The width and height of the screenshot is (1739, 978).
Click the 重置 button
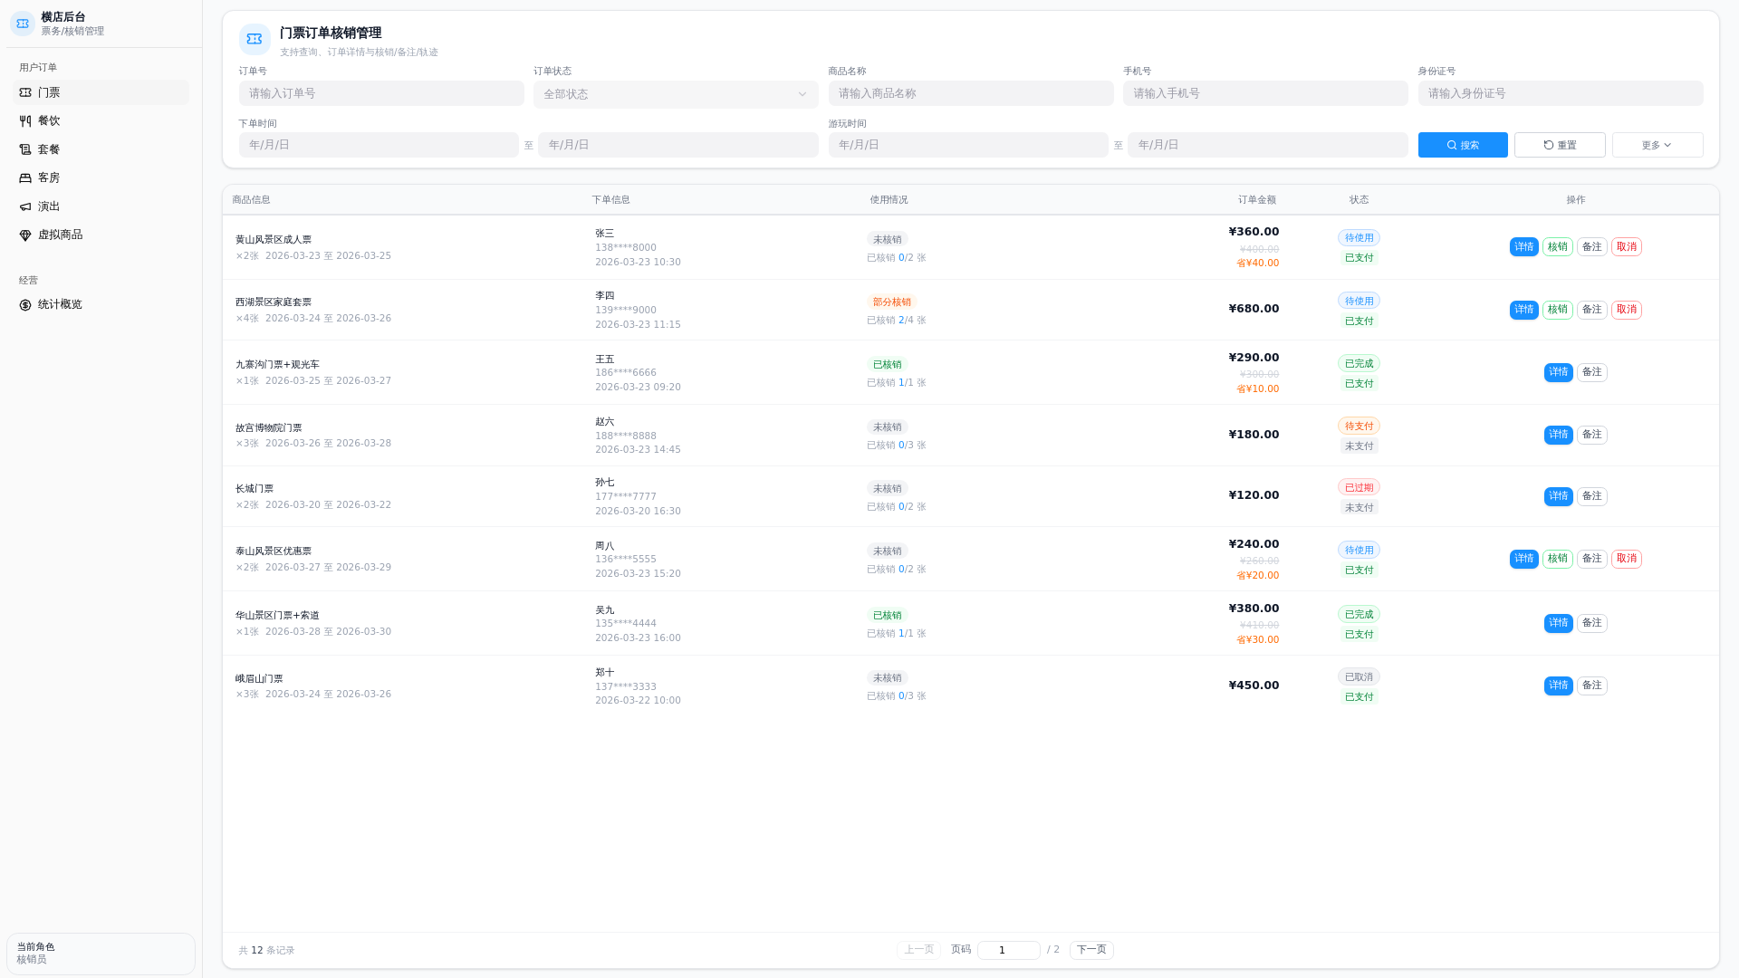pyautogui.click(x=1560, y=145)
